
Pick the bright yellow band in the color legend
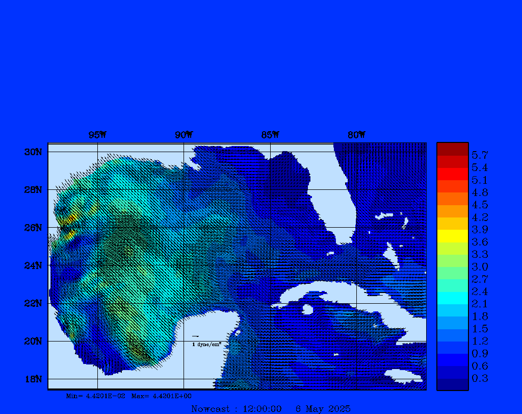click(452, 236)
